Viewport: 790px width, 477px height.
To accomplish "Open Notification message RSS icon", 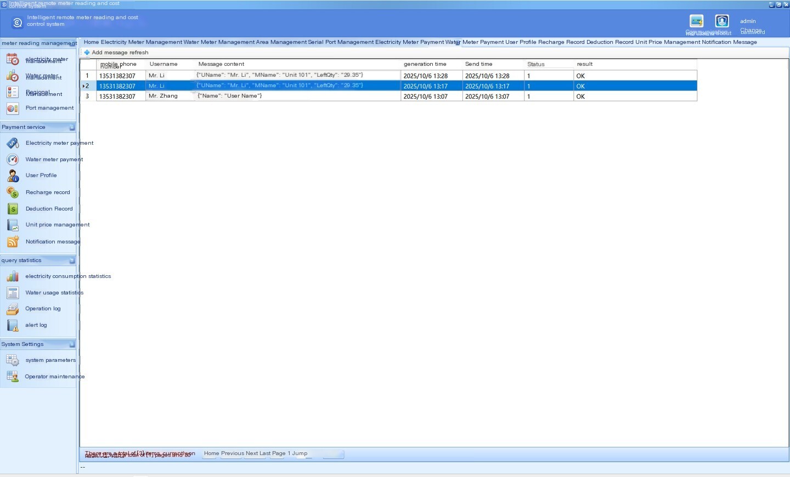I will (13, 241).
